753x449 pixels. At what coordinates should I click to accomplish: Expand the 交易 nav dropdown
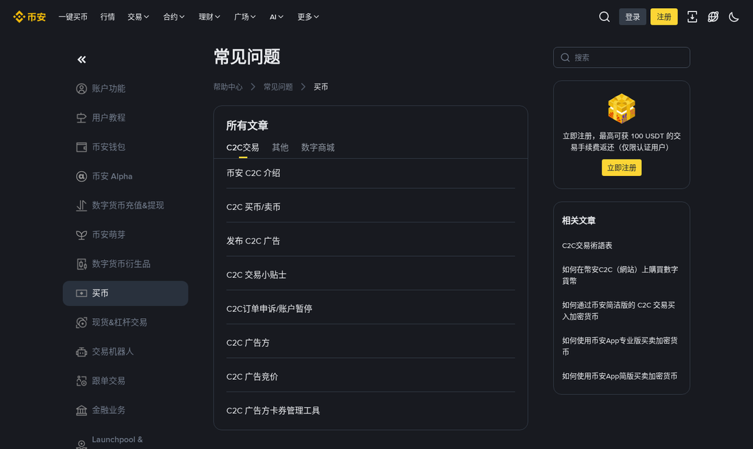138,17
